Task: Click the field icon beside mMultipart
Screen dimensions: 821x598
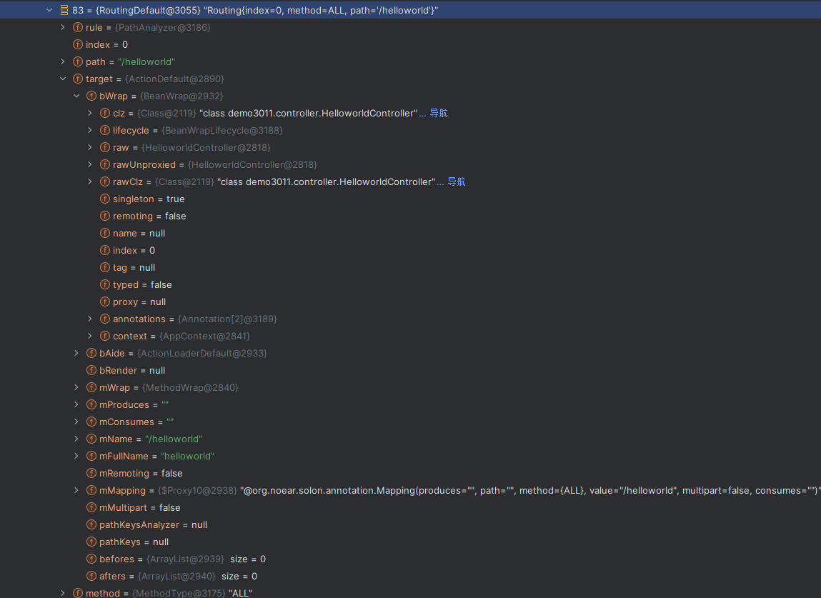Action: click(x=91, y=507)
